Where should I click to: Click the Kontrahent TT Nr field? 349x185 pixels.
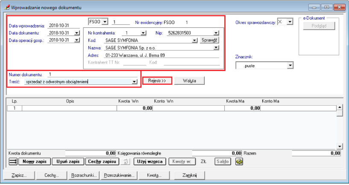[135, 63]
